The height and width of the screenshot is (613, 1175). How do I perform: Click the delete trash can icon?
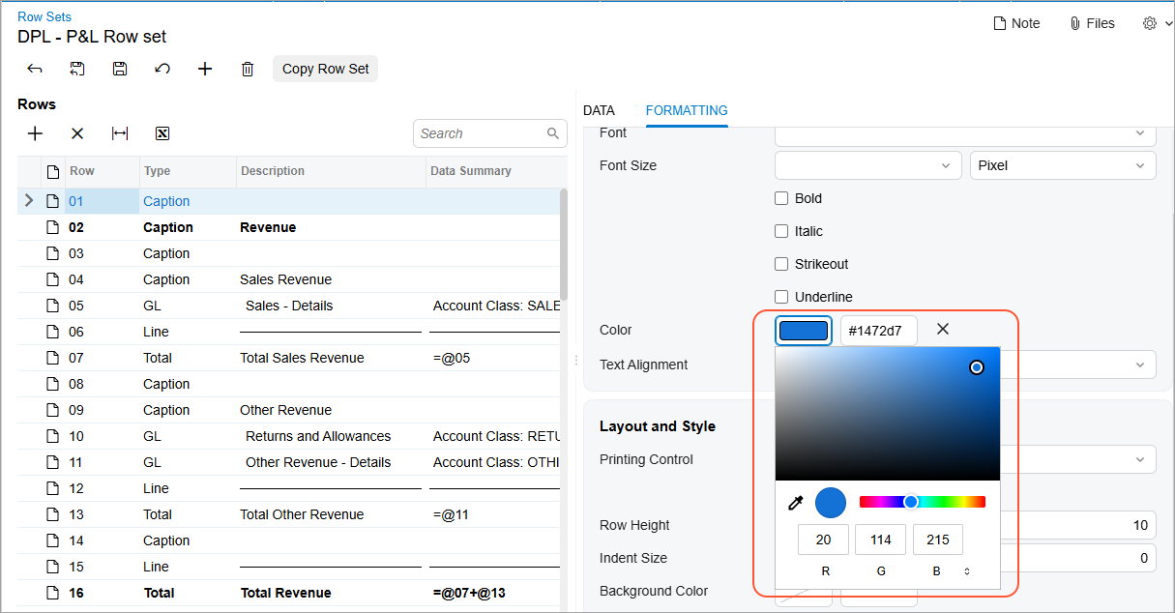tap(248, 69)
